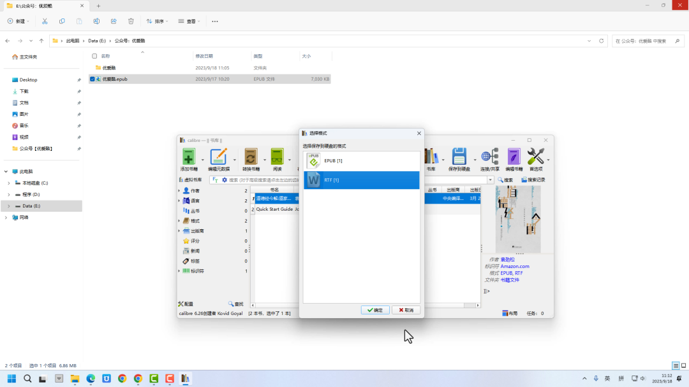Click 配置 configure tag browser button
This screenshot has width=689, height=387.
186,304
